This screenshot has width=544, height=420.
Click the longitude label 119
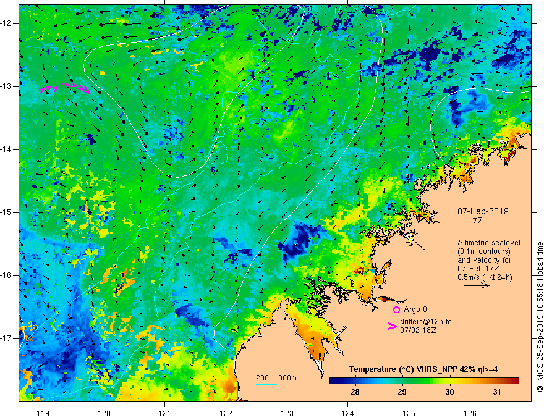pos(43,413)
